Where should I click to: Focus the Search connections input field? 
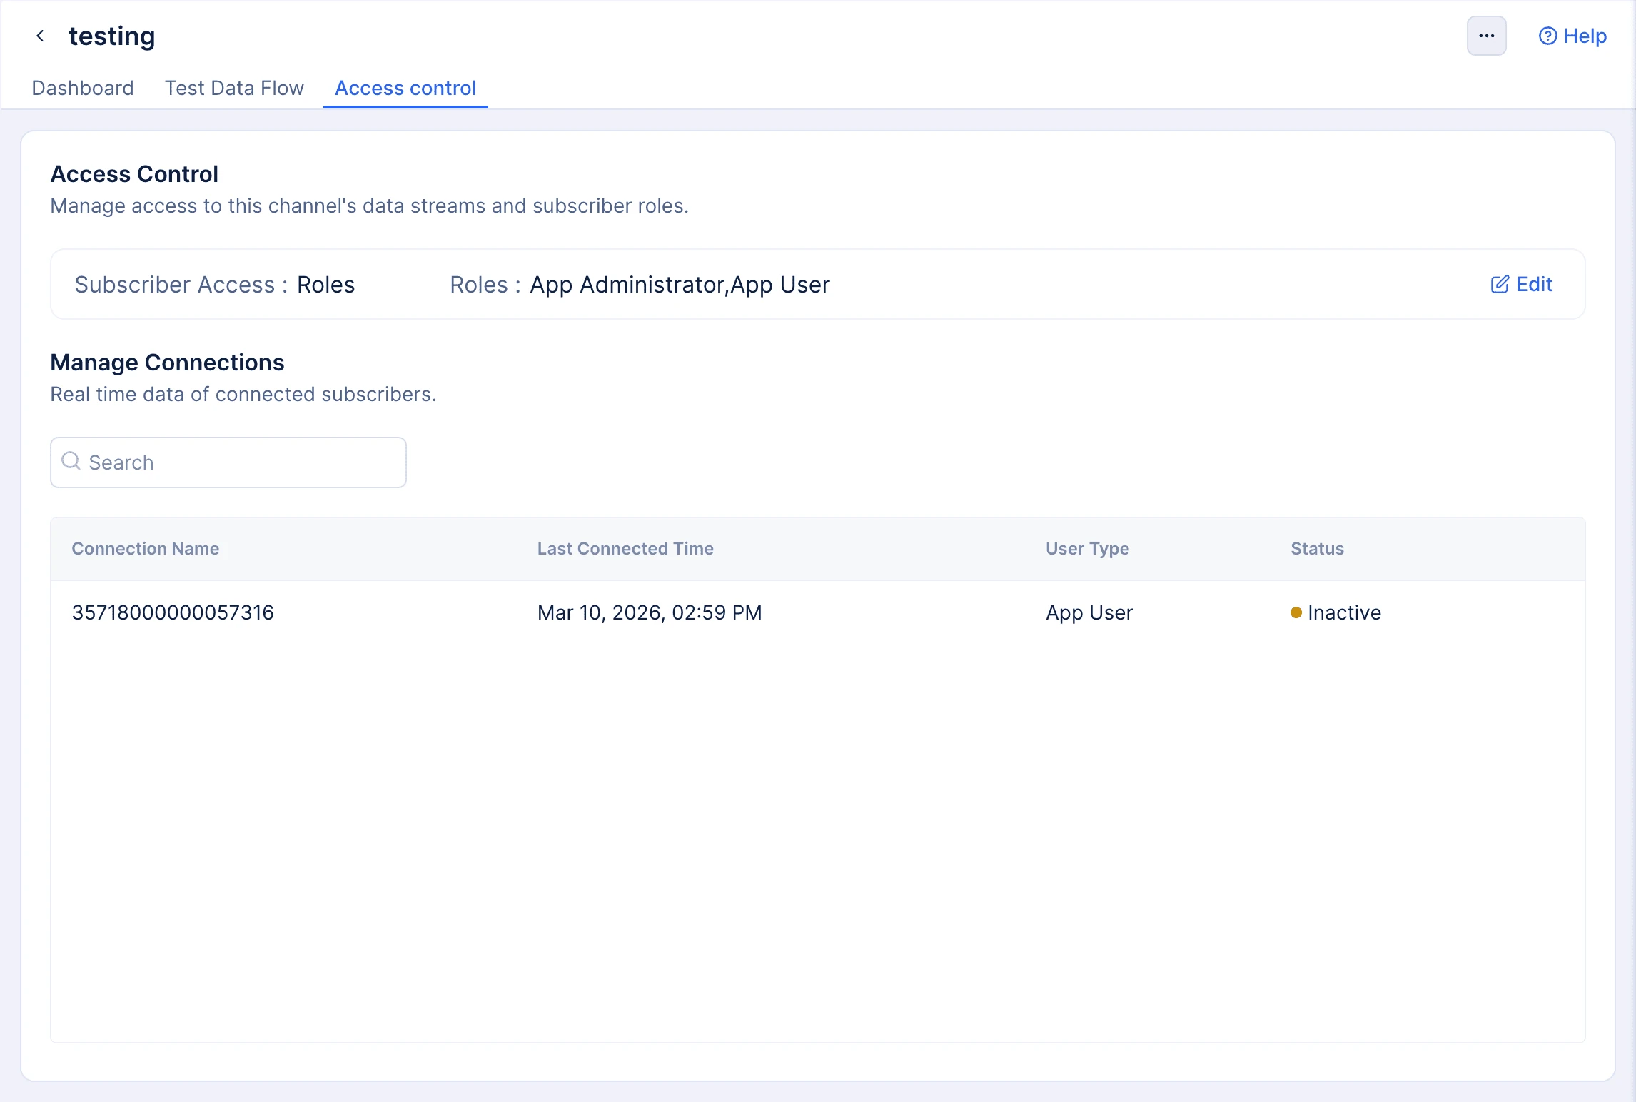point(228,462)
